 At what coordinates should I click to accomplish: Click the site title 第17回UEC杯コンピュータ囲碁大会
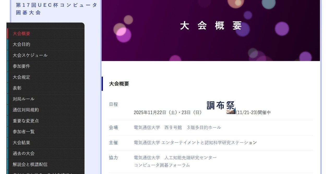(x=56, y=9)
